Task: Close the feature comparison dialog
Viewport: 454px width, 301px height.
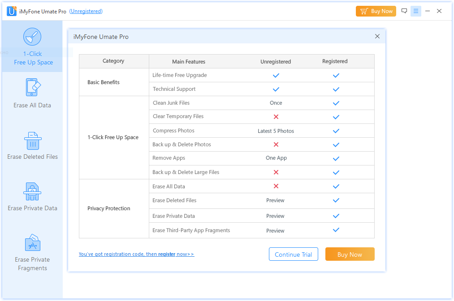Action: [377, 37]
